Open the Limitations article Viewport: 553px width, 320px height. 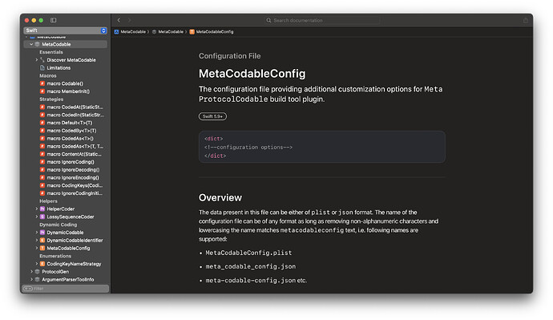coord(59,67)
